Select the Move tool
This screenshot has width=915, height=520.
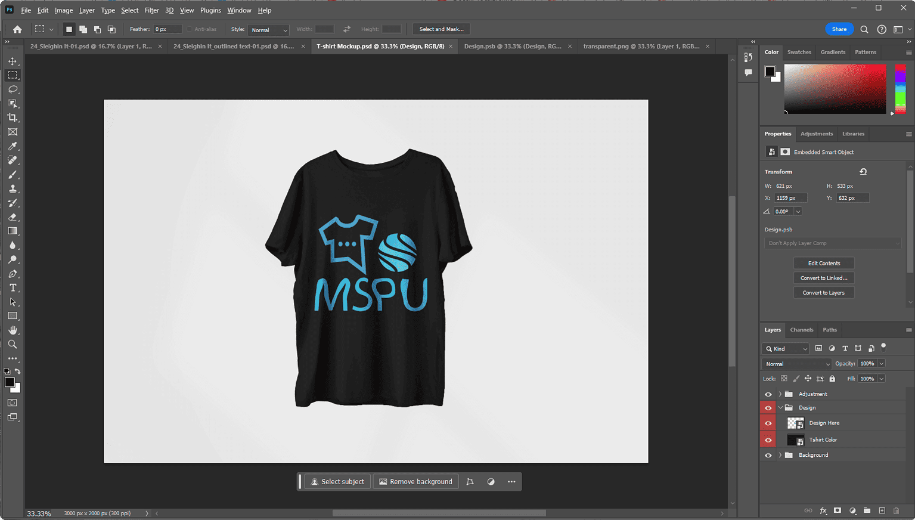click(x=13, y=60)
